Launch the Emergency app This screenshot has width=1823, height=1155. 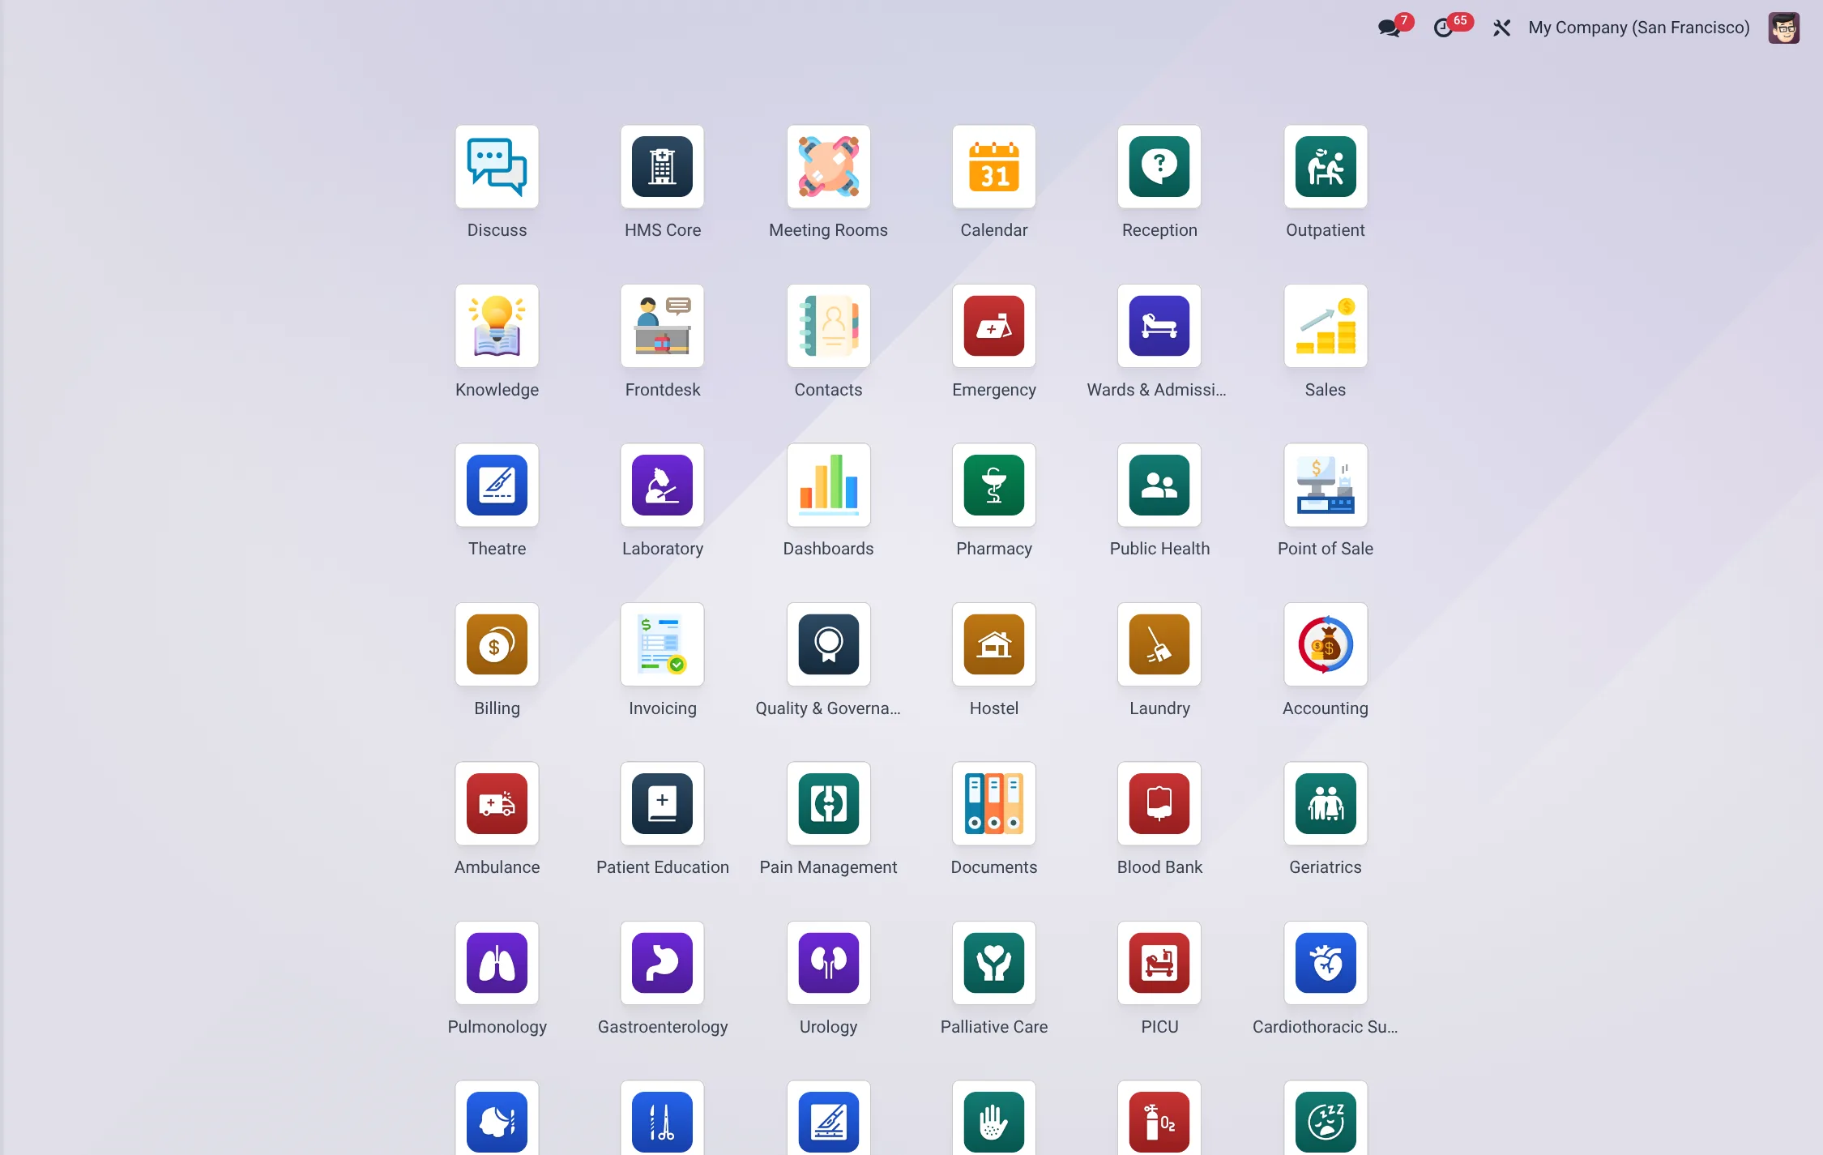pos(994,326)
